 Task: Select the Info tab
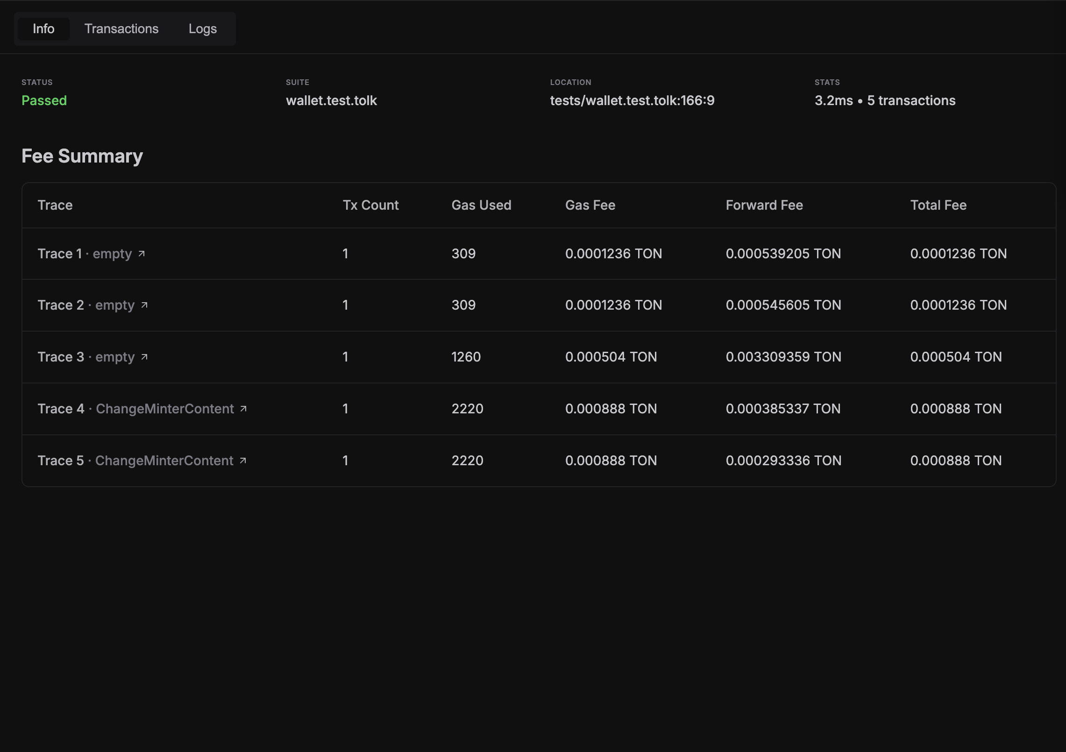click(x=43, y=29)
